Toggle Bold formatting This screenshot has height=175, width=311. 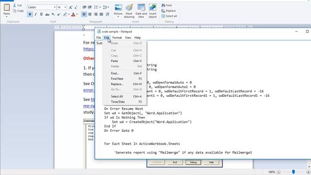[x=30, y=14]
